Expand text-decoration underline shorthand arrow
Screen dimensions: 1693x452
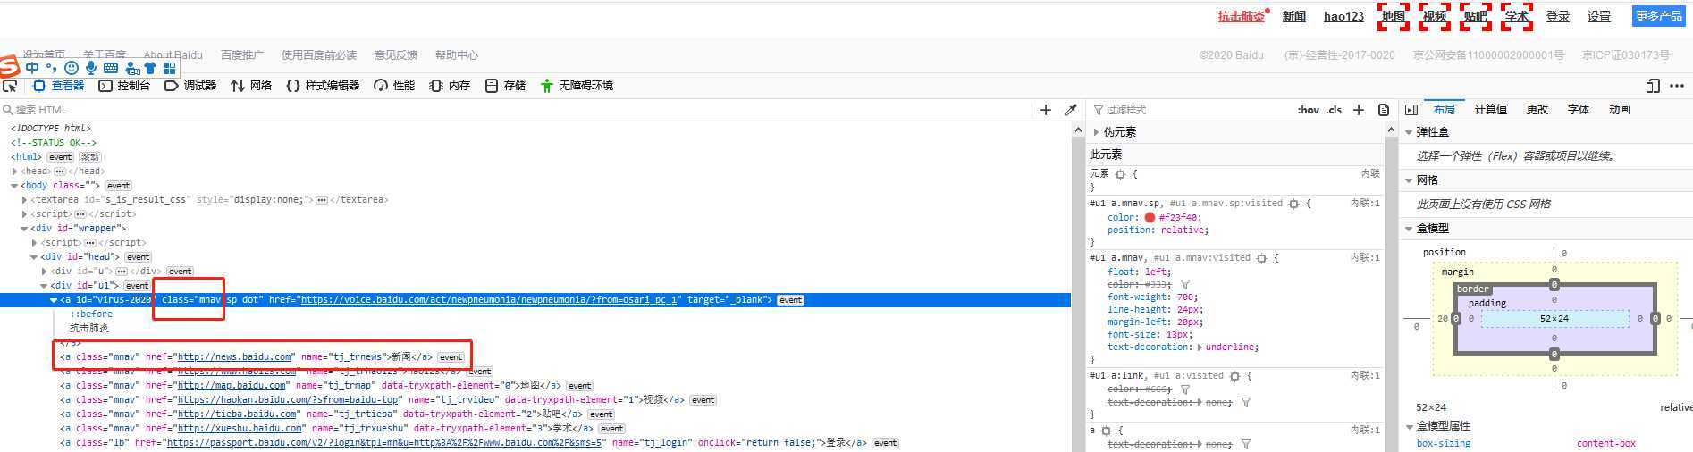tap(1200, 347)
